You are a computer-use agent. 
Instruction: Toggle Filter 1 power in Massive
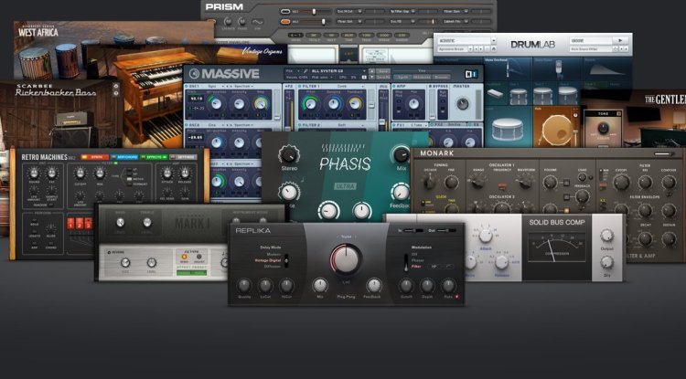tap(299, 86)
